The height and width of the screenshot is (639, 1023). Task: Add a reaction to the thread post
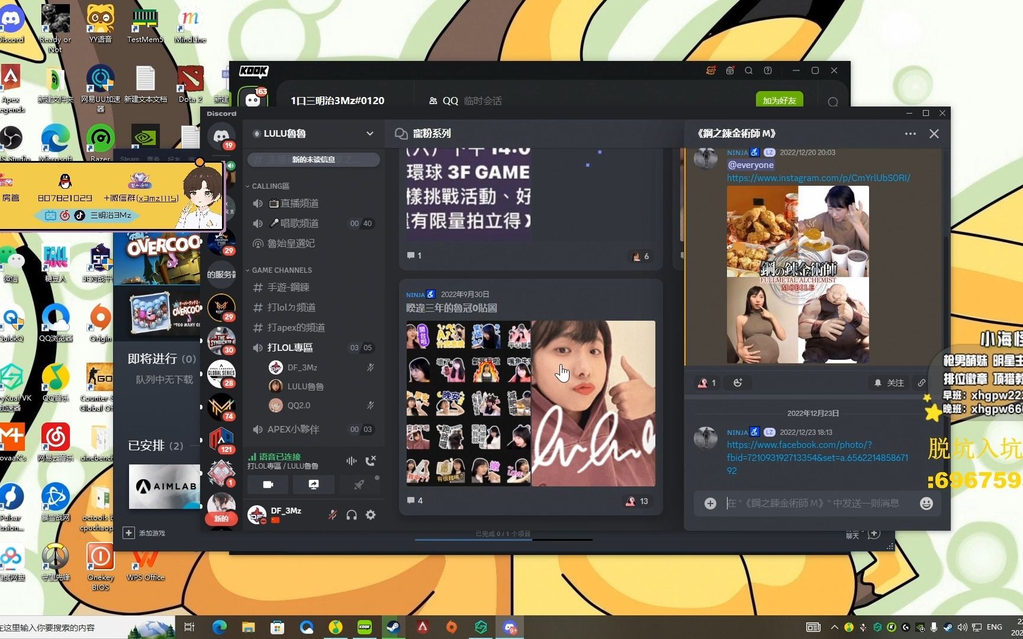click(738, 383)
